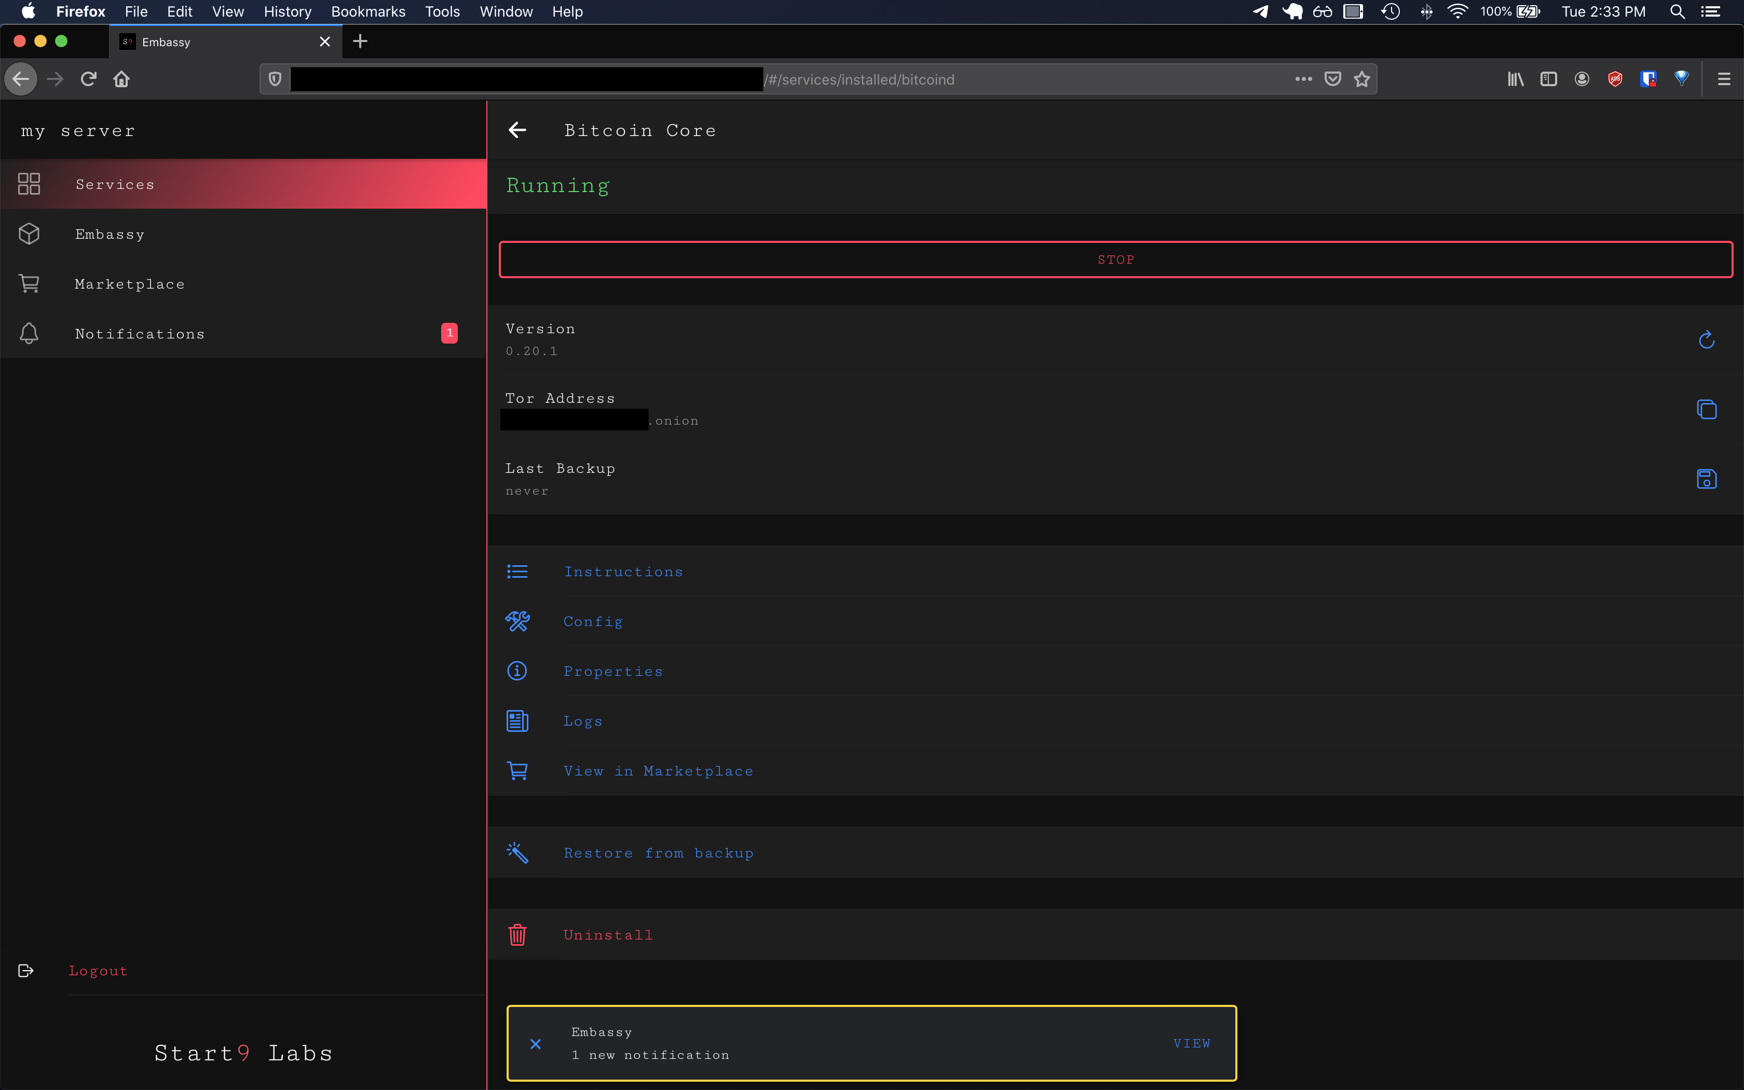Select Embassy in the sidebar

(110, 234)
